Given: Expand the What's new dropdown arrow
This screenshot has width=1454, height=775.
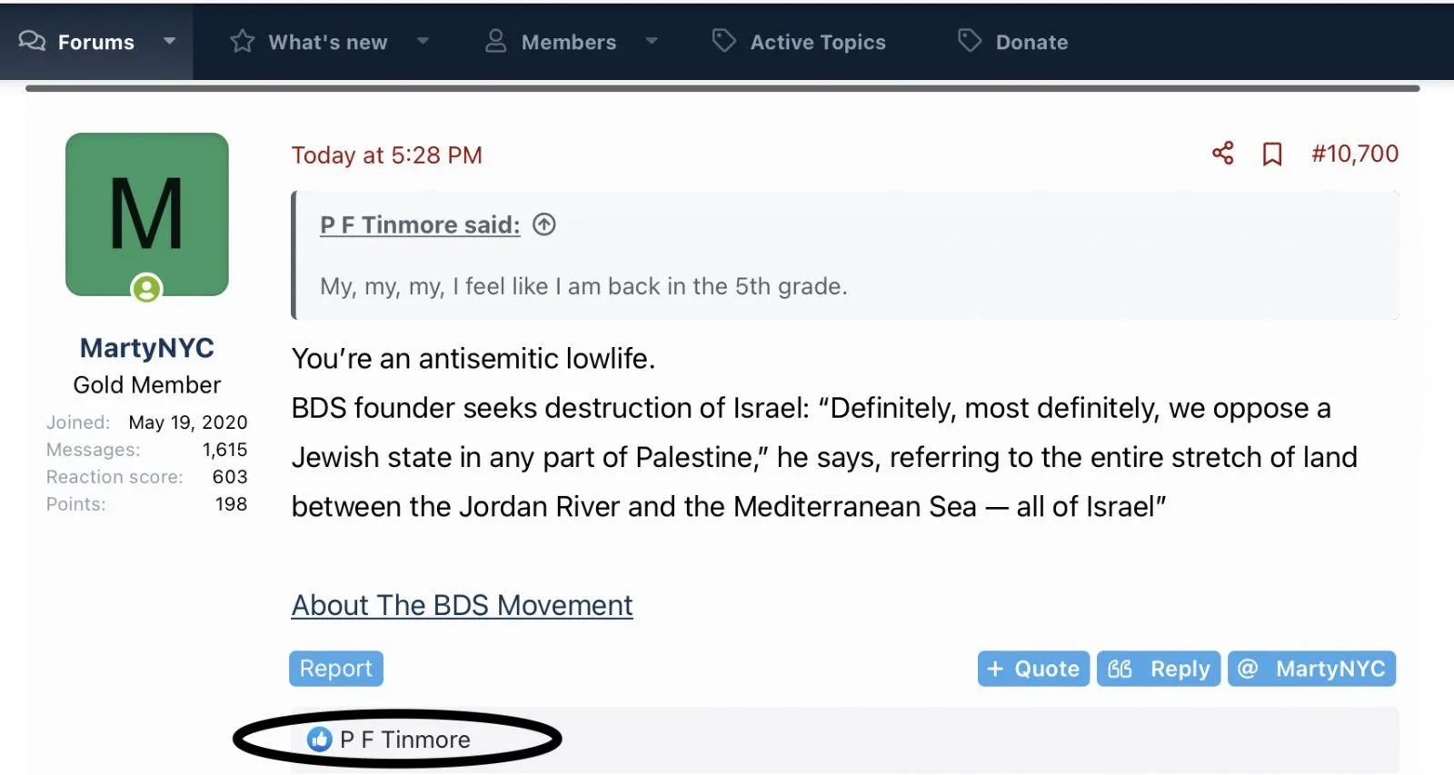Looking at the screenshot, I should (x=423, y=42).
